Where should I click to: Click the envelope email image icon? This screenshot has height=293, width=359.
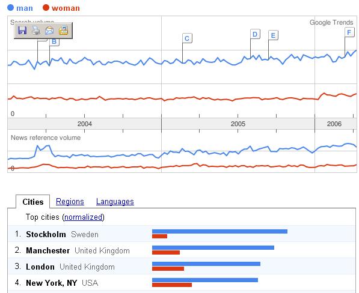click(49, 31)
